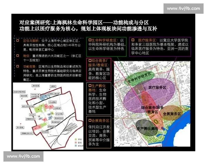The height and width of the screenshot is (165, 207).
Task: Click the bullet square in the green 生命科学研发区 box
Action: tap(90, 40)
